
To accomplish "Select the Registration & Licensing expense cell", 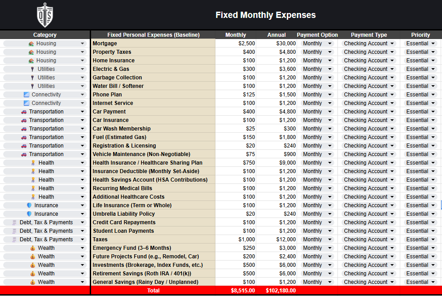I will (x=153, y=146).
